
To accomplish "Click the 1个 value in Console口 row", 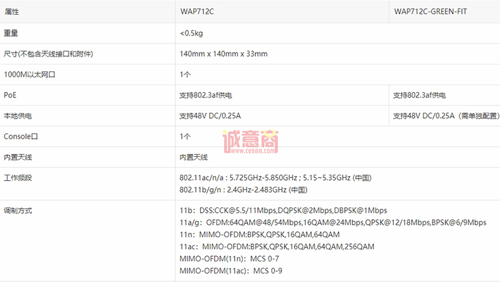I will click(x=185, y=137).
